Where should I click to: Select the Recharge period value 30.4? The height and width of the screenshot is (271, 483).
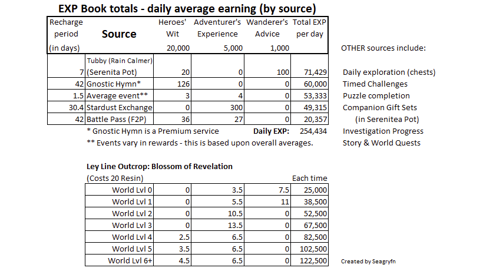coord(74,107)
